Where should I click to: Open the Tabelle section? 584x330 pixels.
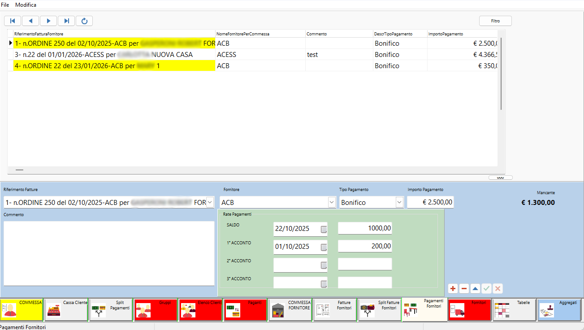514,310
